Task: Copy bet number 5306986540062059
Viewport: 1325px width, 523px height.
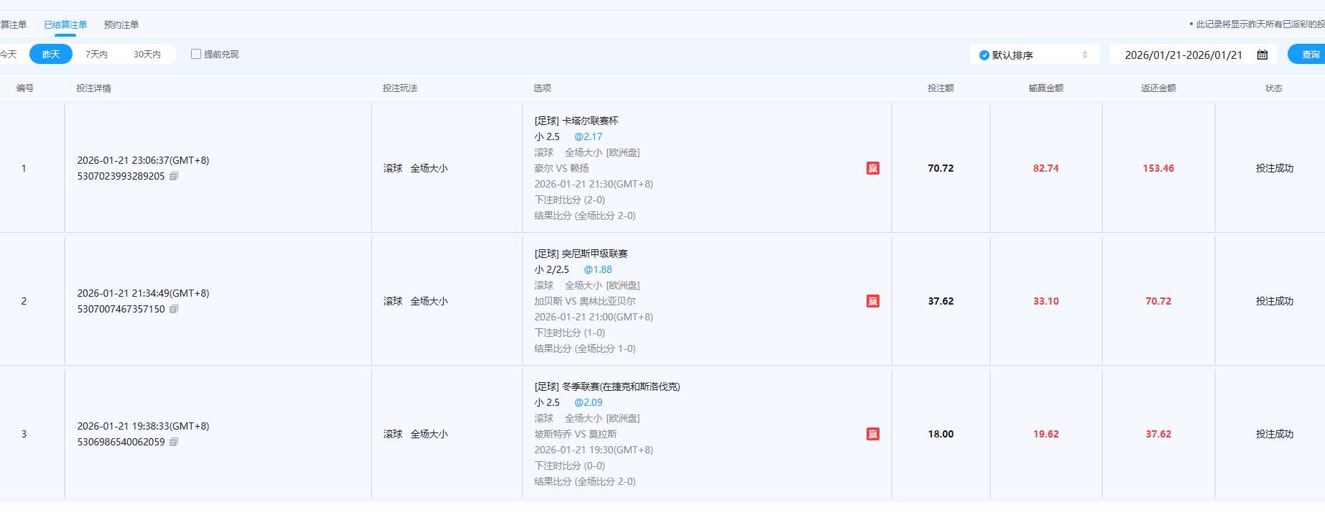Action: [x=174, y=442]
